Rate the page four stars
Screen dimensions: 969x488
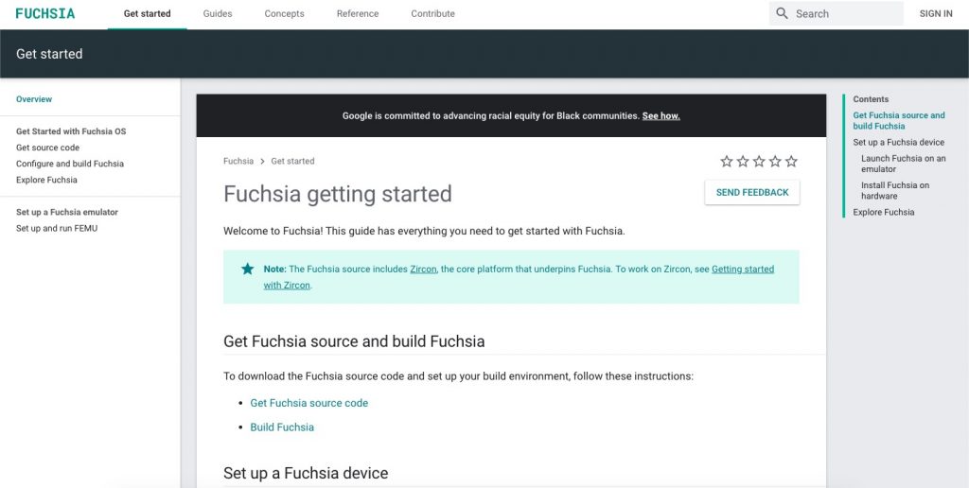(775, 161)
